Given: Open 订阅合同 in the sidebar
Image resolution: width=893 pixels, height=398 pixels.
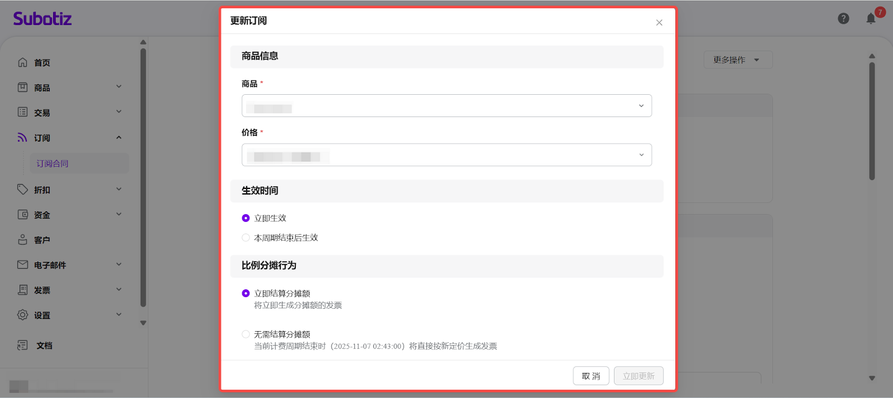Looking at the screenshot, I should (x=52, y=163).
